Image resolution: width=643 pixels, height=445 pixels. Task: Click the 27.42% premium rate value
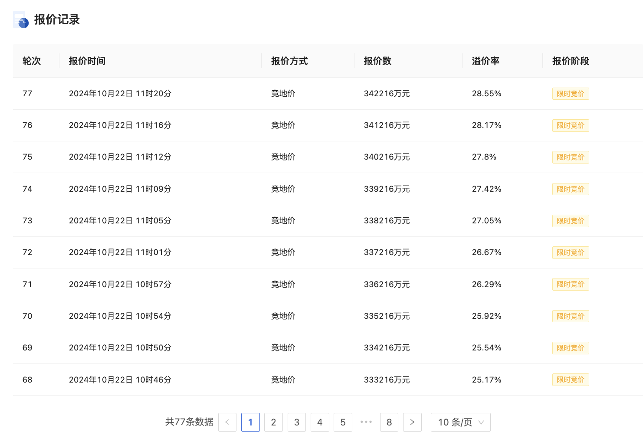[x=487, y=189]
